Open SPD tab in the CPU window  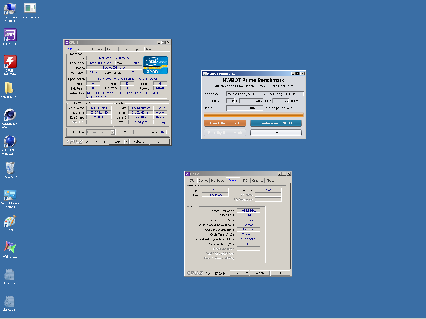point(124,49)
